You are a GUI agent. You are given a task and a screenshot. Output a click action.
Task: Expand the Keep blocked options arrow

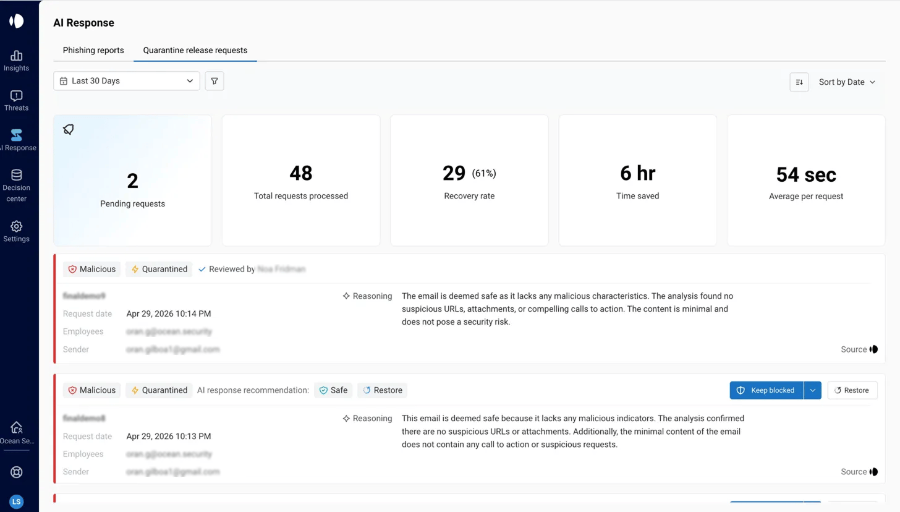pyautogui.click(x=813, y=390)
